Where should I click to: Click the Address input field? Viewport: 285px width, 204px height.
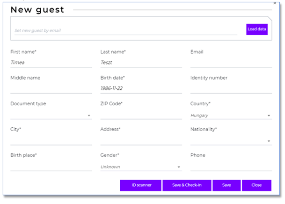click(x=141, y=140)
